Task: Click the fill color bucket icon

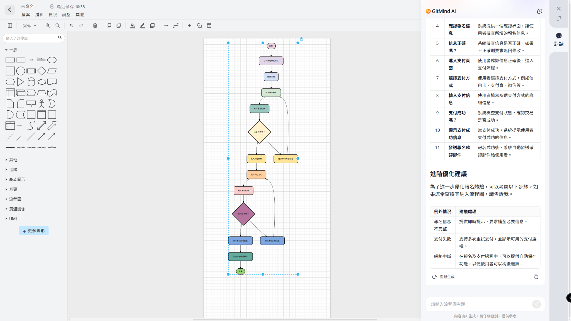Action: (x=132, y=26)
